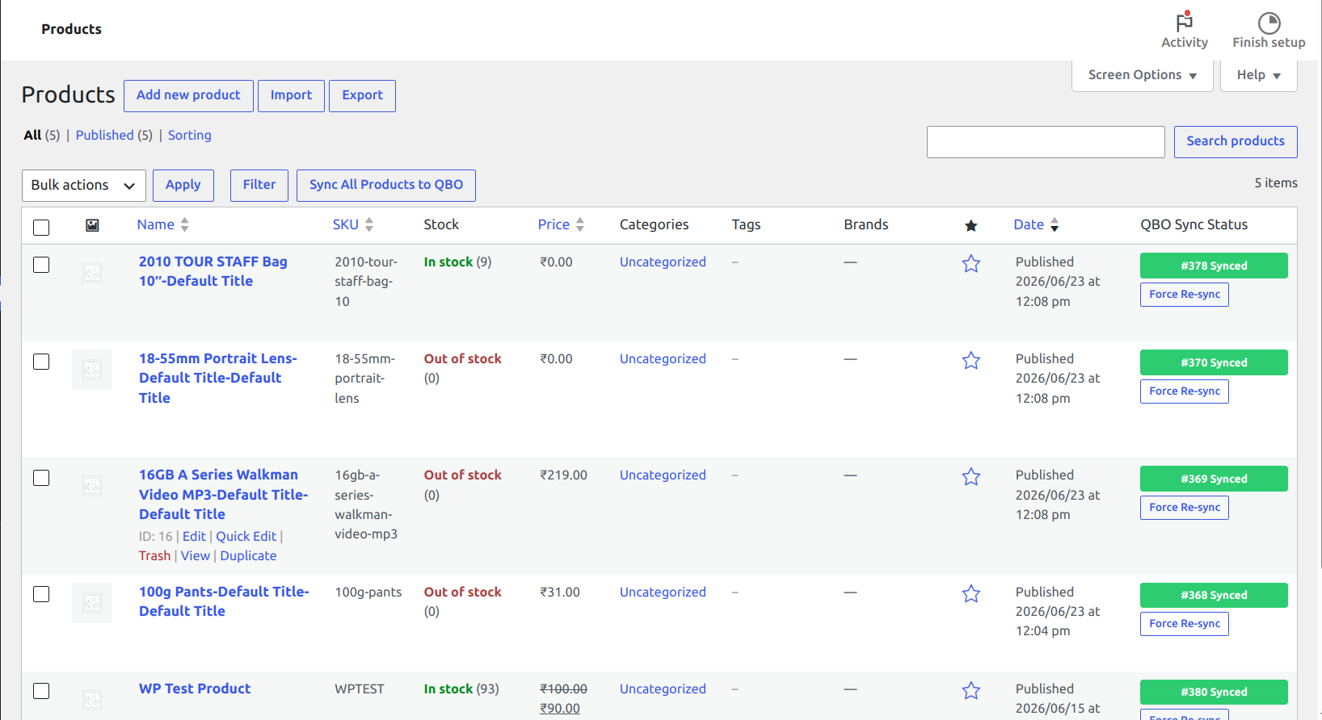Image resolution: width=1322 pixels, height=720 pixels.
Task: Sort products by Price column
Action: [x=561, y=224]
